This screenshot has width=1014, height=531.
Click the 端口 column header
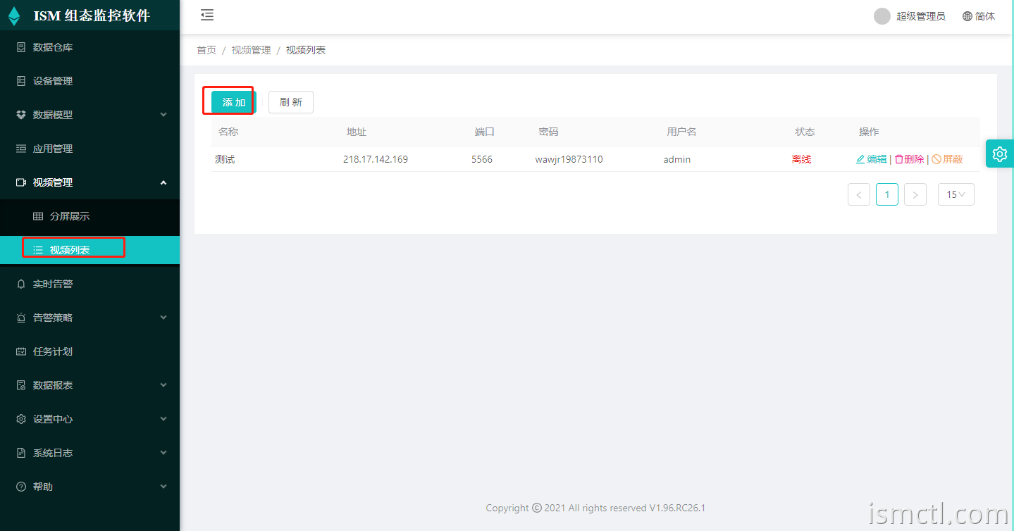[485, 132]
